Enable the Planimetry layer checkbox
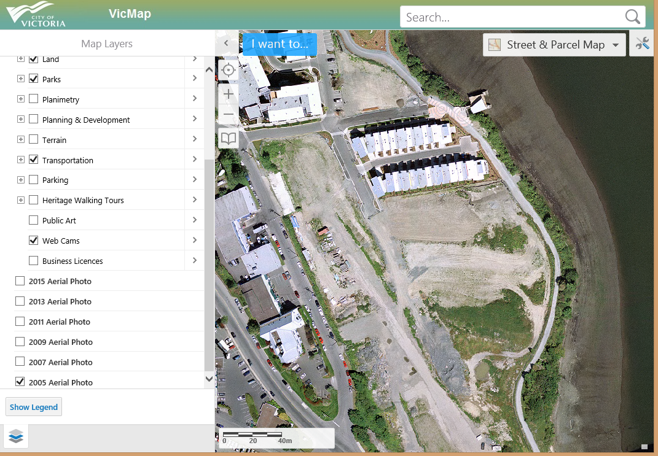Screen dimensions: 658x456 [x=34, y=99]
